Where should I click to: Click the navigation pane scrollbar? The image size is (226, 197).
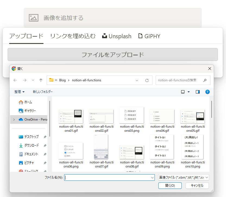point(50,119)
